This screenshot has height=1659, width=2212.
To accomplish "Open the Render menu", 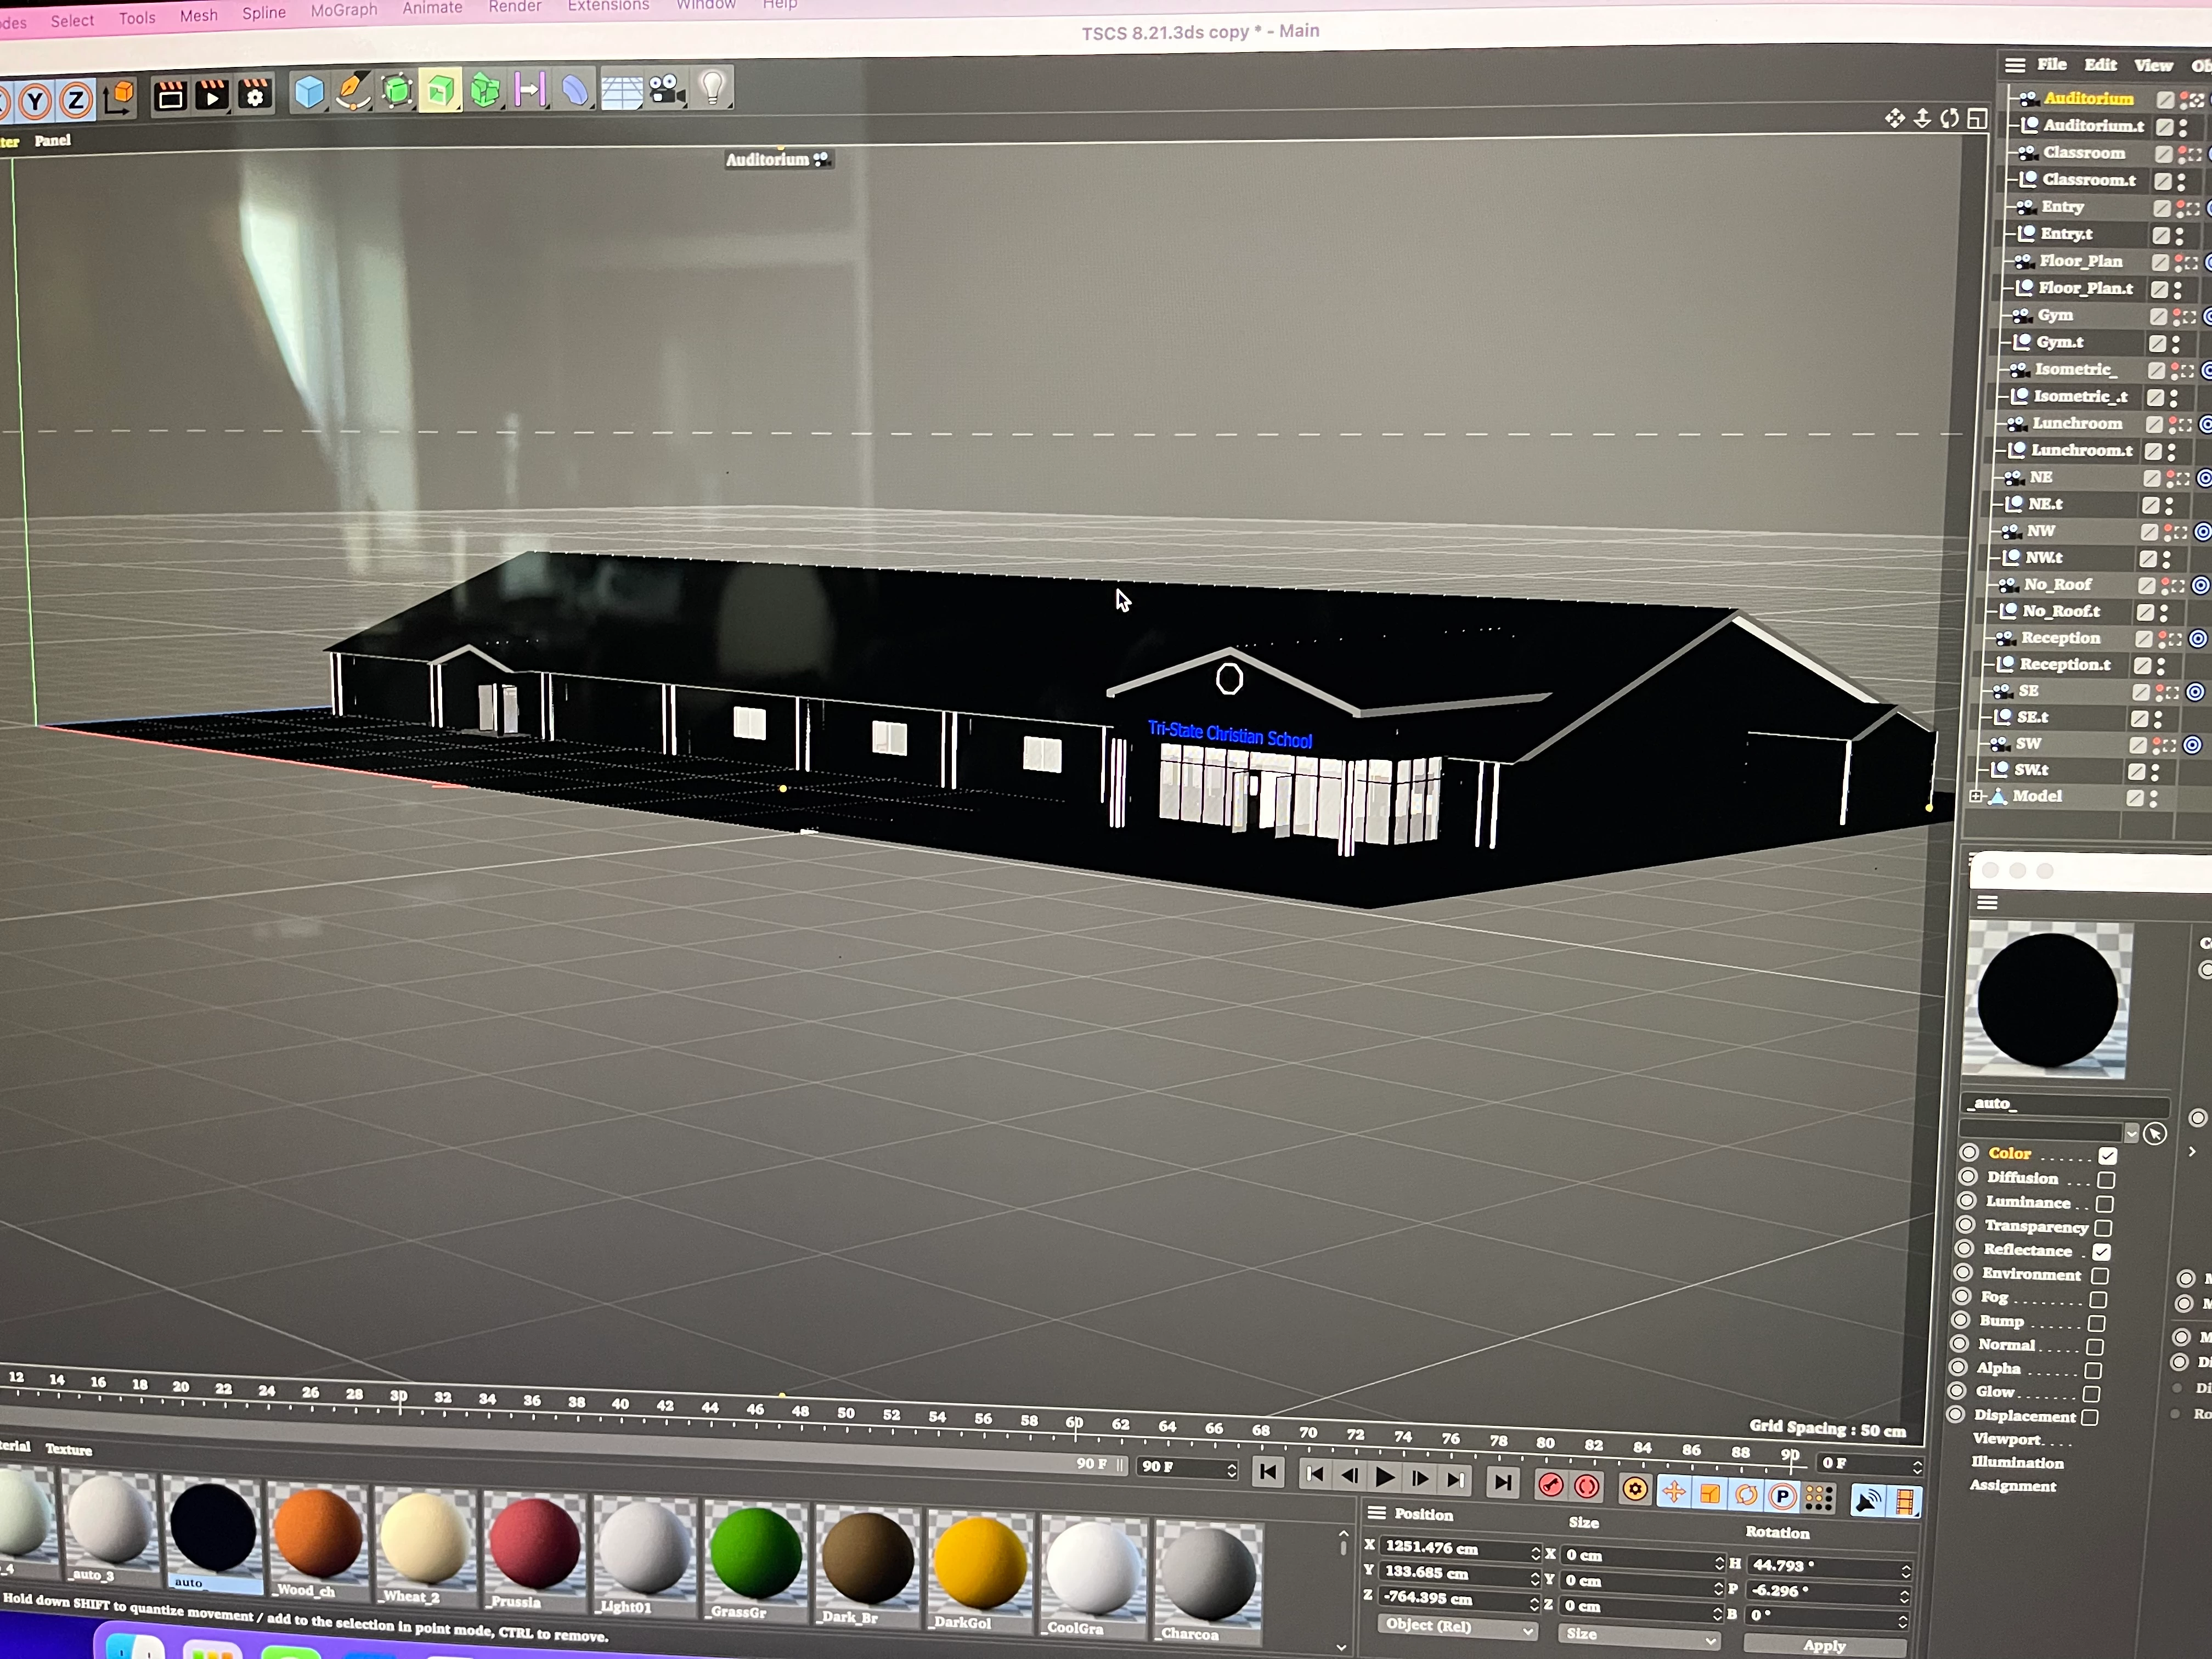I will coord(515,7).
